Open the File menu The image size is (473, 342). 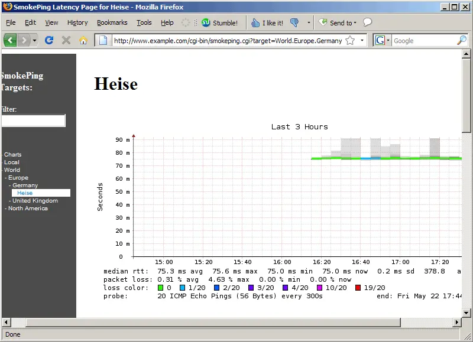(11, 22)
